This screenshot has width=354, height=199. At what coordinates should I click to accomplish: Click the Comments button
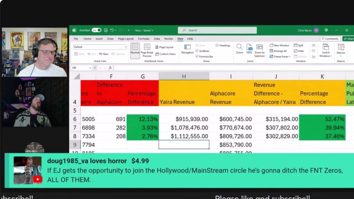tap(330, 39)
